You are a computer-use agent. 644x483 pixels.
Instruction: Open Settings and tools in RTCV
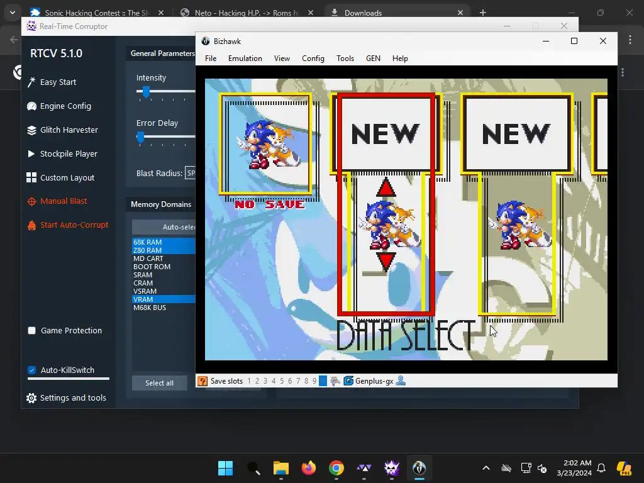[66, 397]
